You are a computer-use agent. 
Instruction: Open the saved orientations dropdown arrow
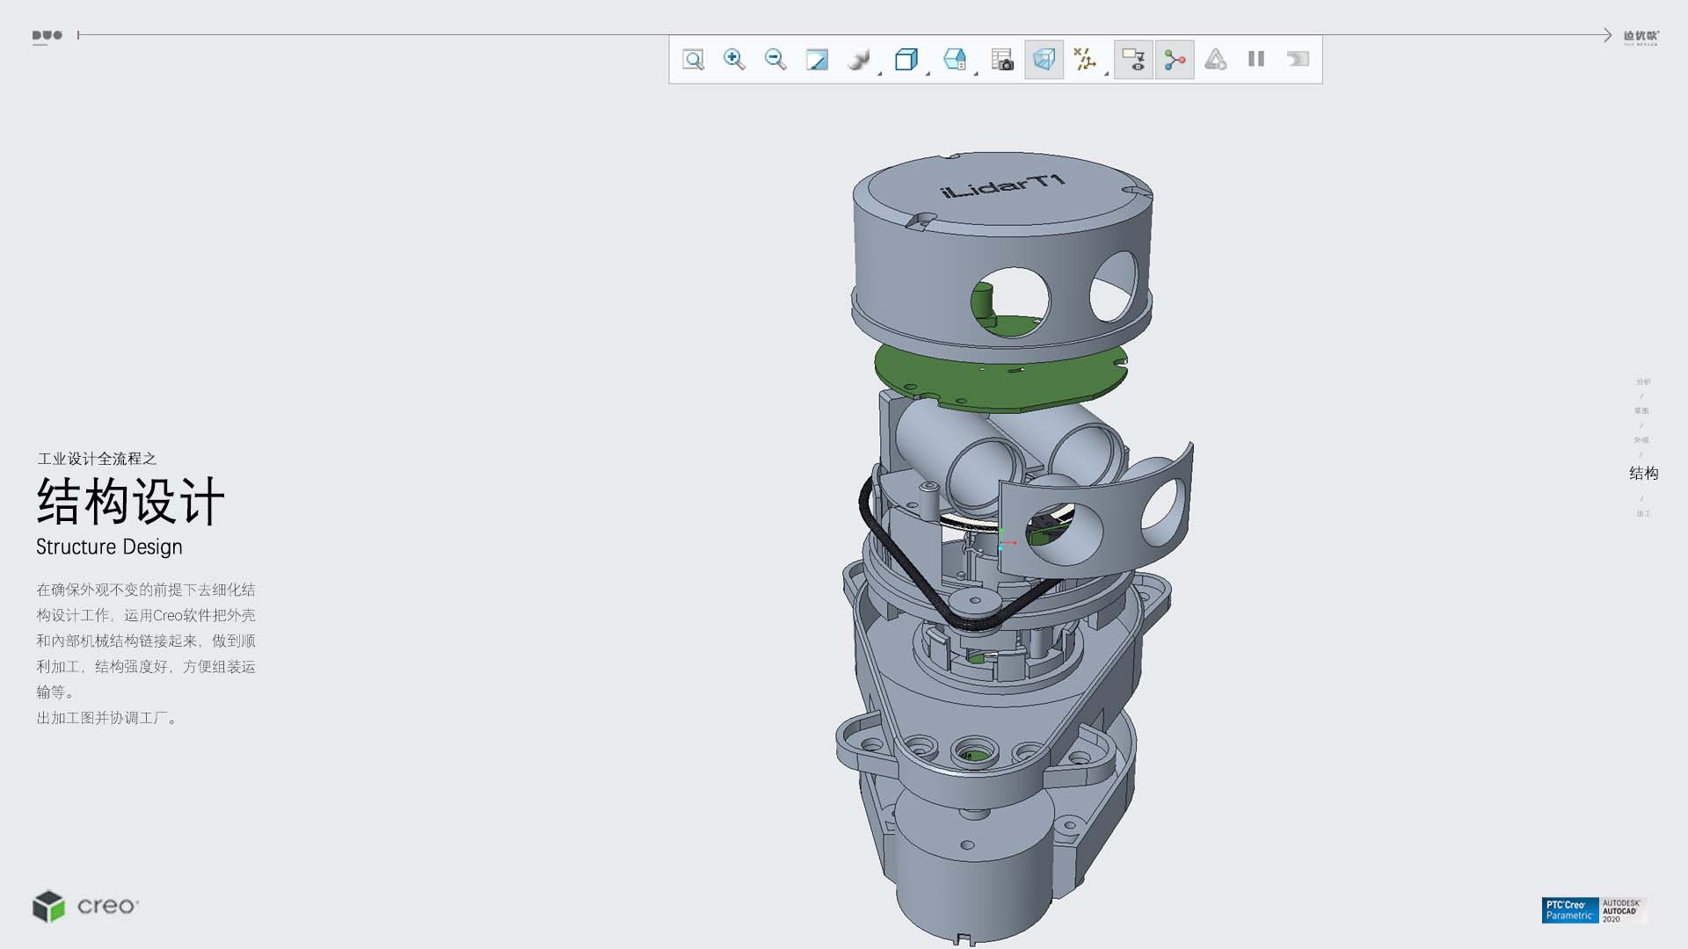(x=928, y=74)
